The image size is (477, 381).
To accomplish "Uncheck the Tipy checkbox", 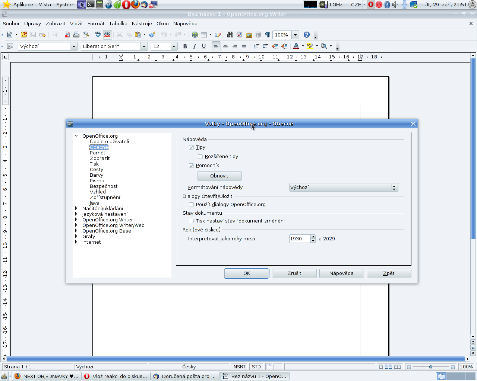I will [192, 147].
